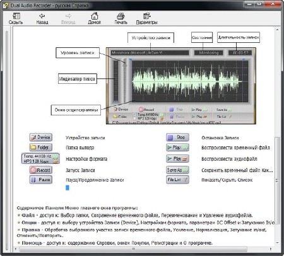Click the Temp 44100 Hz format settings image
This screenshot has height=256, width=284.
pos(40,158)
